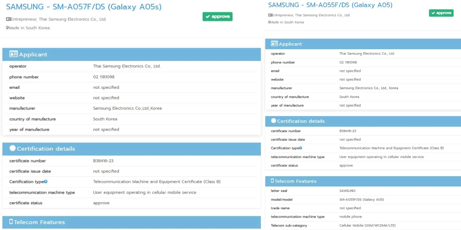The image size is (461, 230).
Task: Select the certificate status approve value in A05s panel
Action: tap(101, 203)
